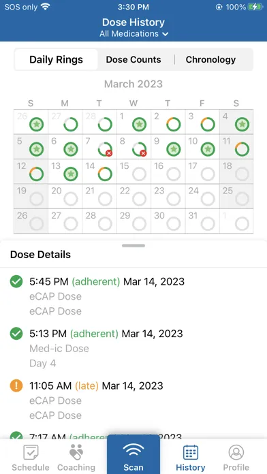Open the Coaching pills icon
Viewport: 267px width, 474px height.
76,452
